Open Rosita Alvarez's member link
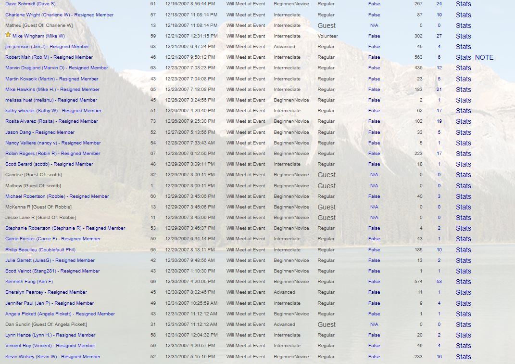 51,121
